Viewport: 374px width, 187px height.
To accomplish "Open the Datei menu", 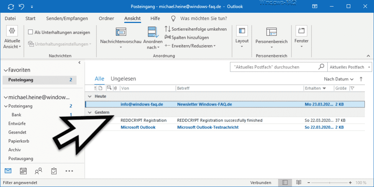I will [x=10, y=18].
